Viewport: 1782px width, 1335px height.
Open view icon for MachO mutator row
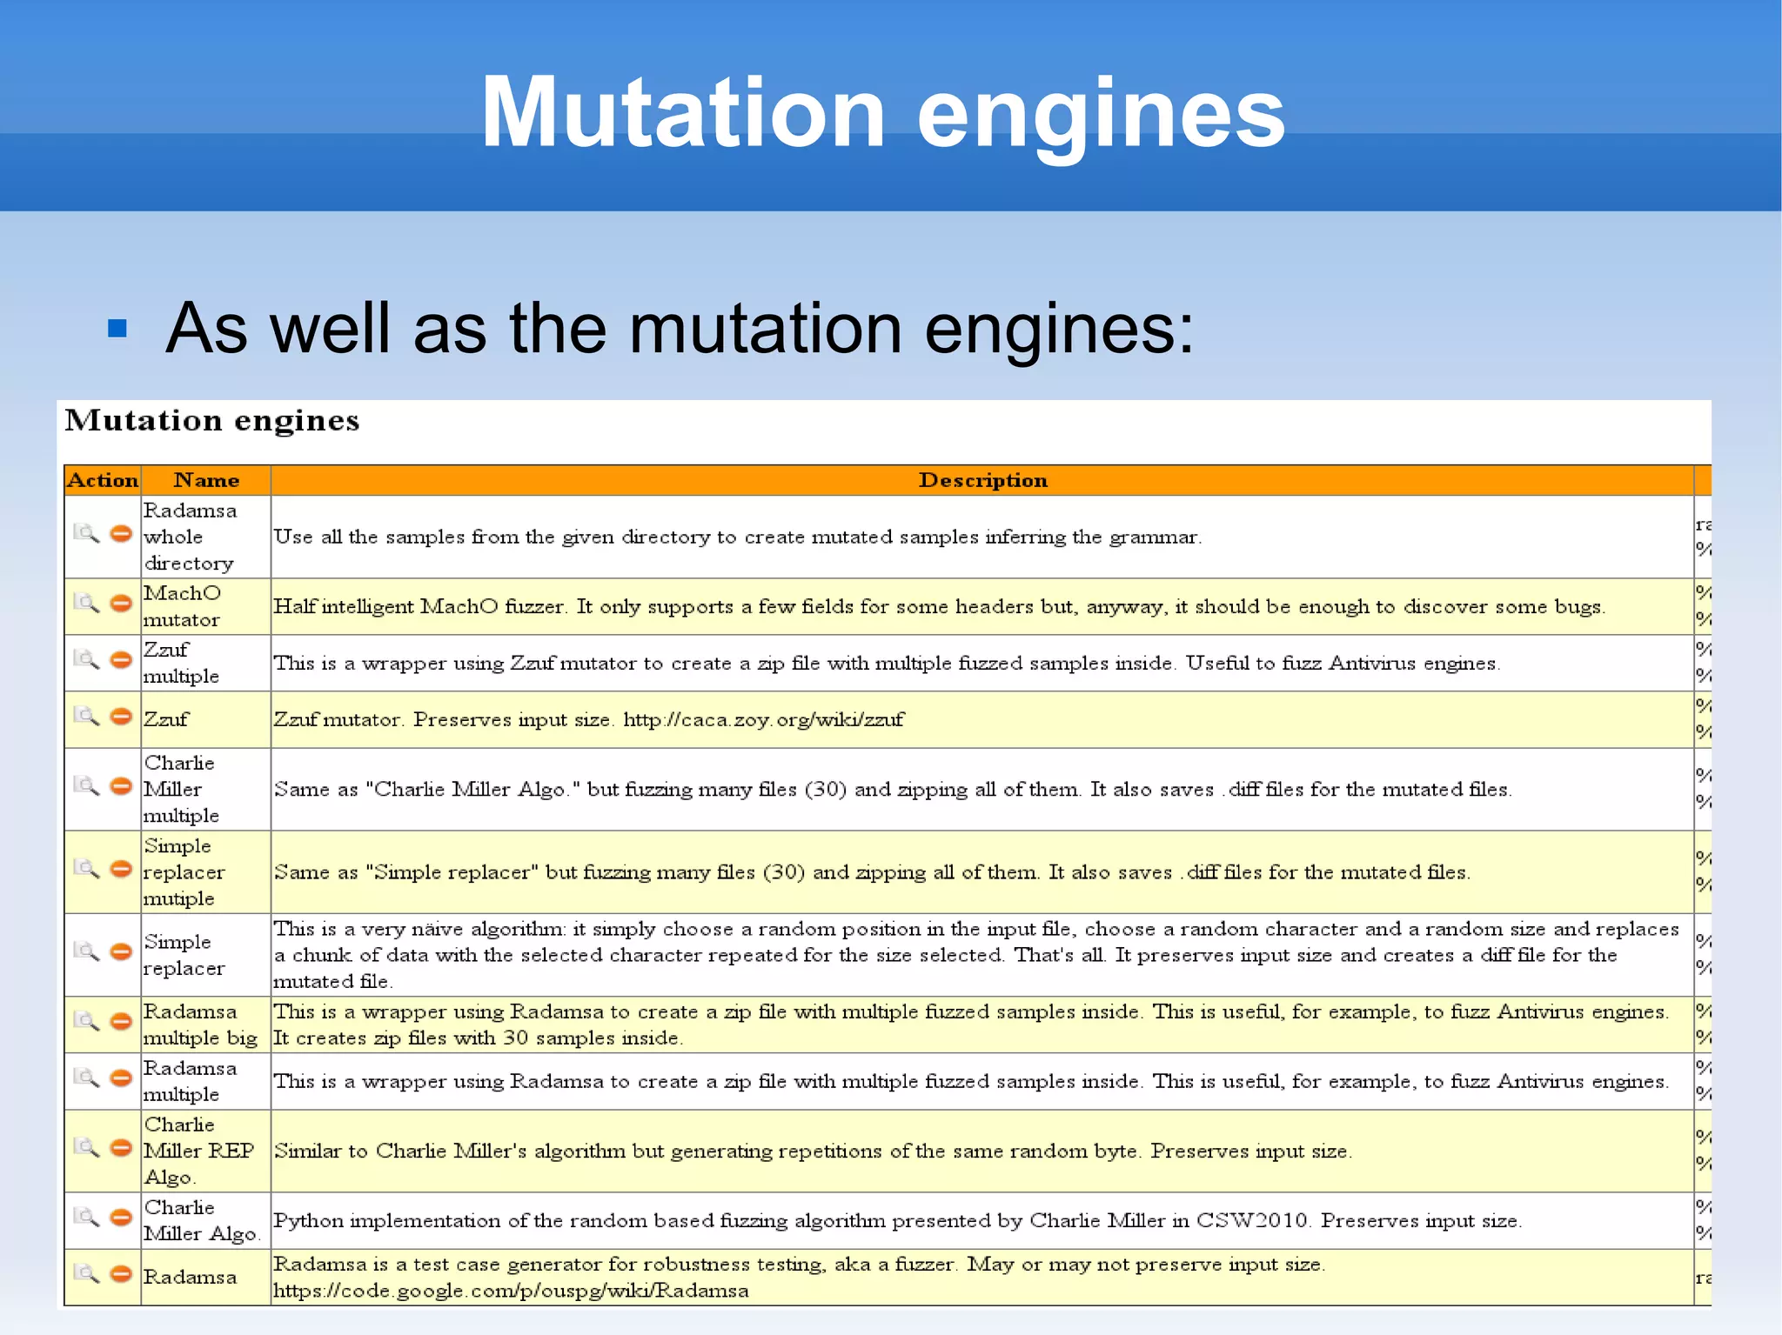click(86, 603)
